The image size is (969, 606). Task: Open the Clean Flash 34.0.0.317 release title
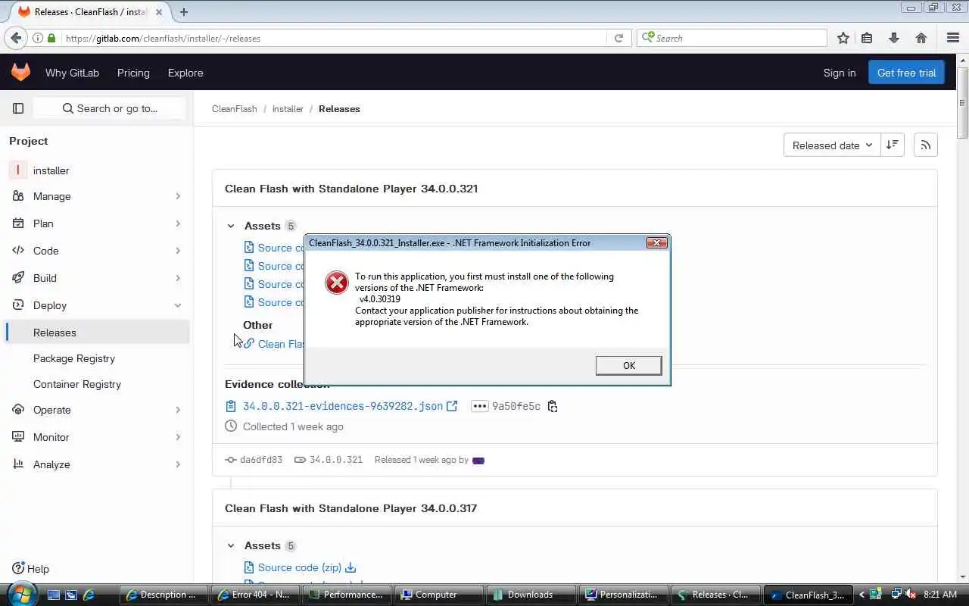(351, 508)
